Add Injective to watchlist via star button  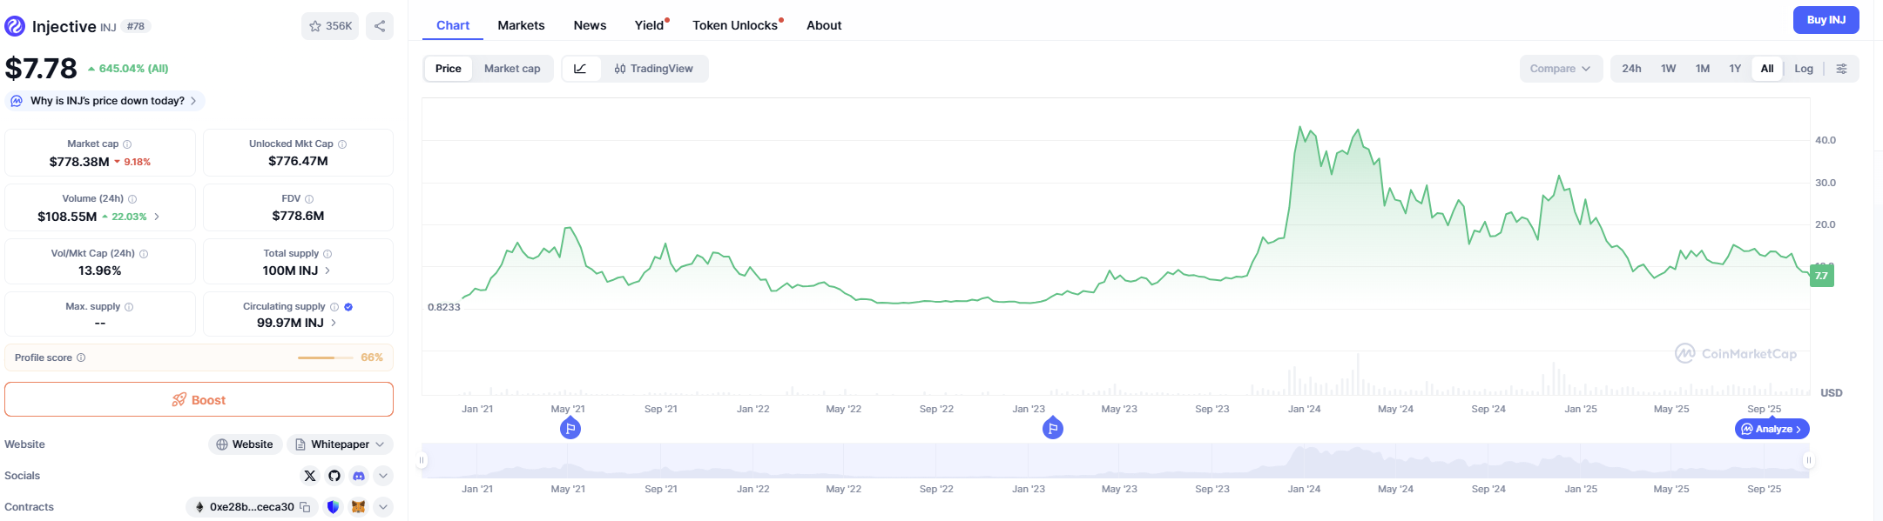pyautogui.click(x=330, y=26)
